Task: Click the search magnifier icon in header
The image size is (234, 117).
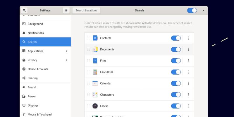Action: 24,11
